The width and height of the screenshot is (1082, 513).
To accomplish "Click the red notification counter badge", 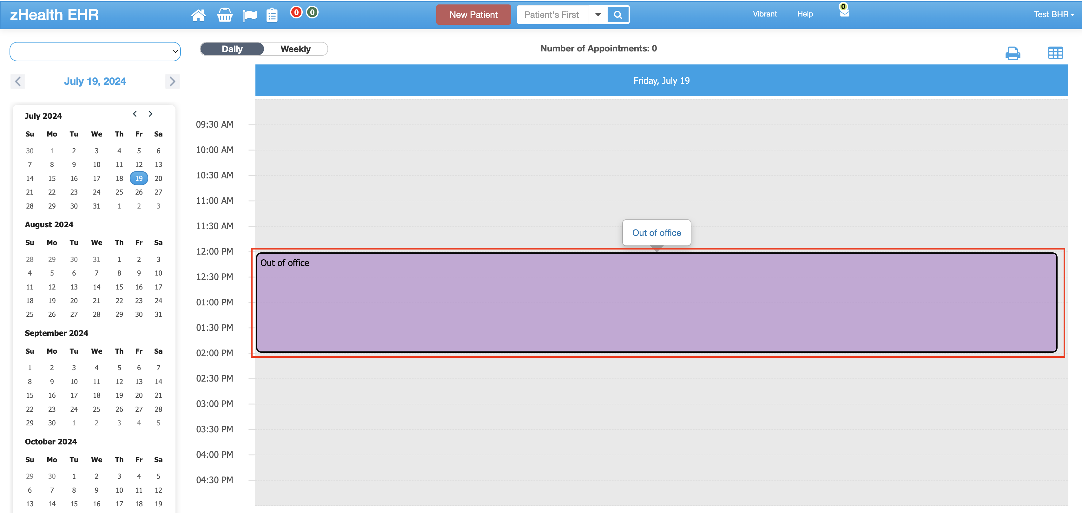I will point(296,12).
